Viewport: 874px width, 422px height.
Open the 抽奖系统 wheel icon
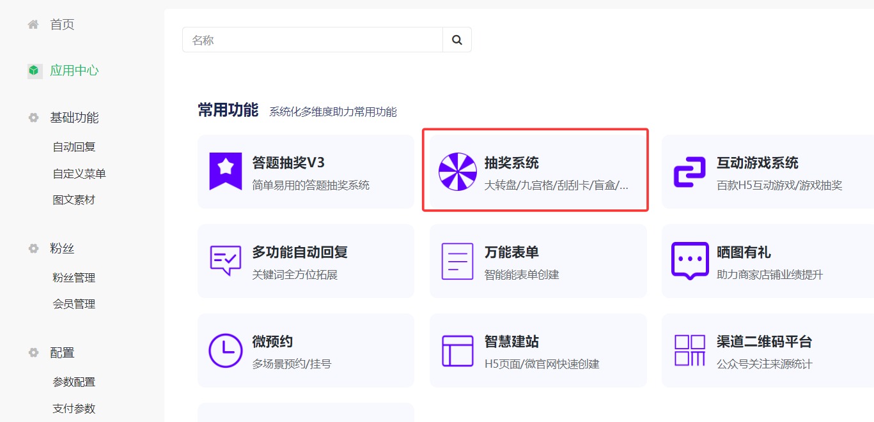457,171
